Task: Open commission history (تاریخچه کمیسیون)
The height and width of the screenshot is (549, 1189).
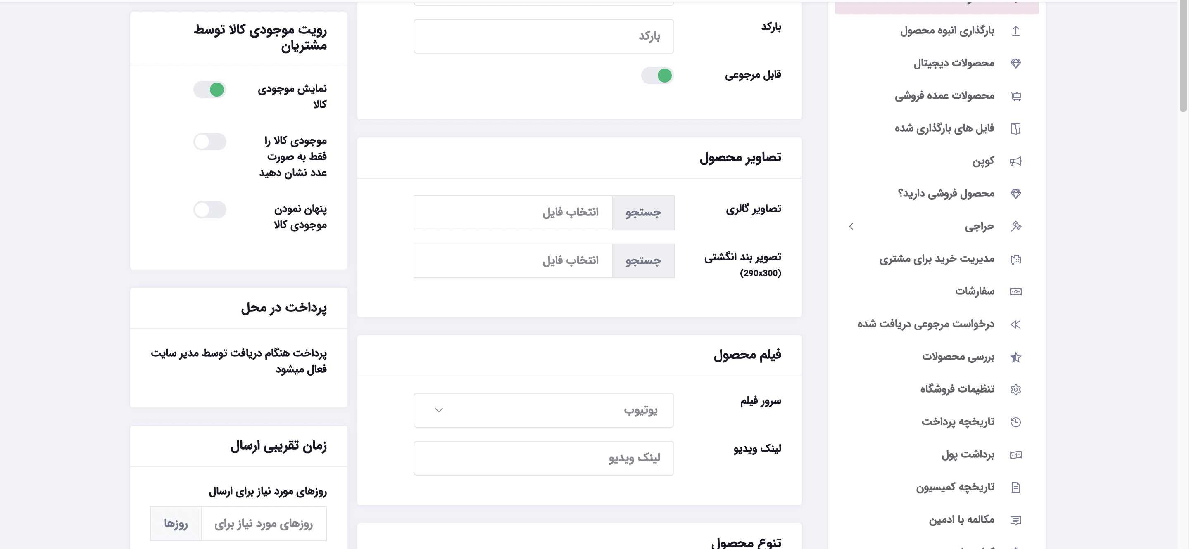Action: (956, 487)
